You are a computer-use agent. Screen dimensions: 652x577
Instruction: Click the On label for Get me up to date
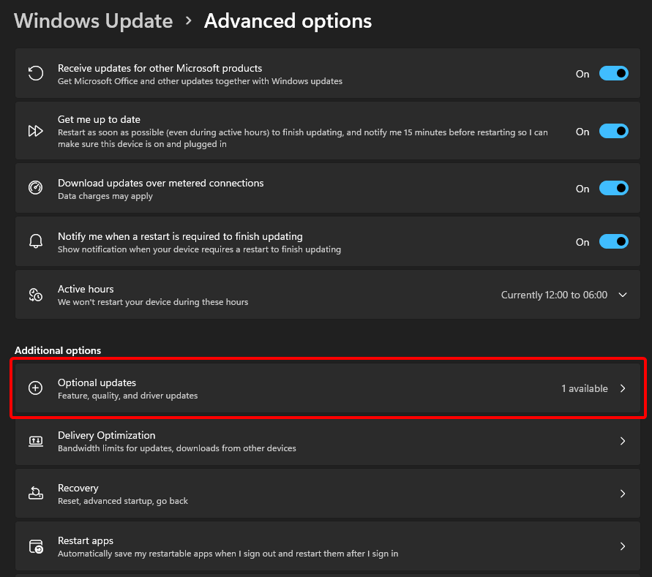(582, 132)
